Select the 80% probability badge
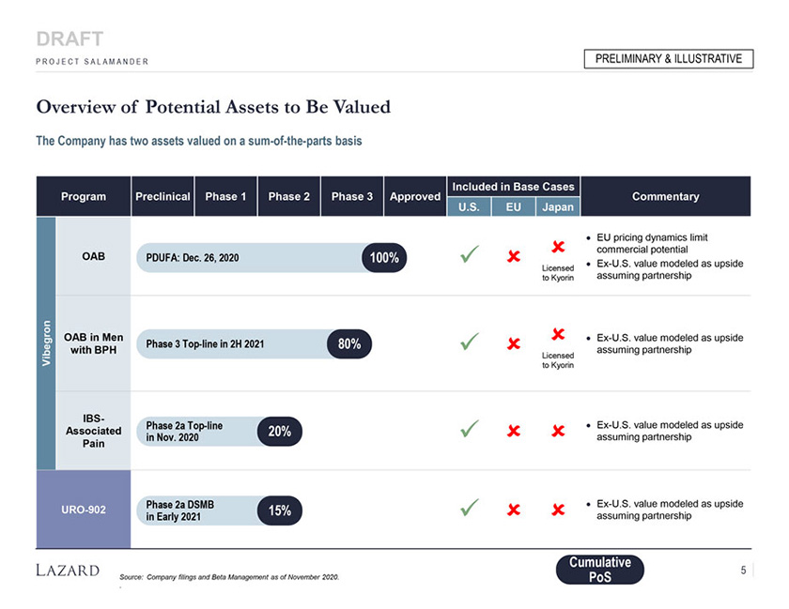This screenshot has height=609, width=789. (349, 343)
